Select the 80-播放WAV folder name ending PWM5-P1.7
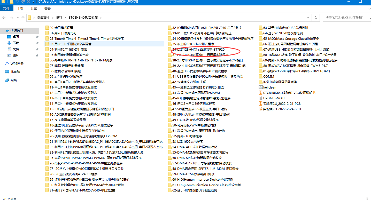Viewport: 371px width, 200px height. pyautogui.click(x=296, y=66)
